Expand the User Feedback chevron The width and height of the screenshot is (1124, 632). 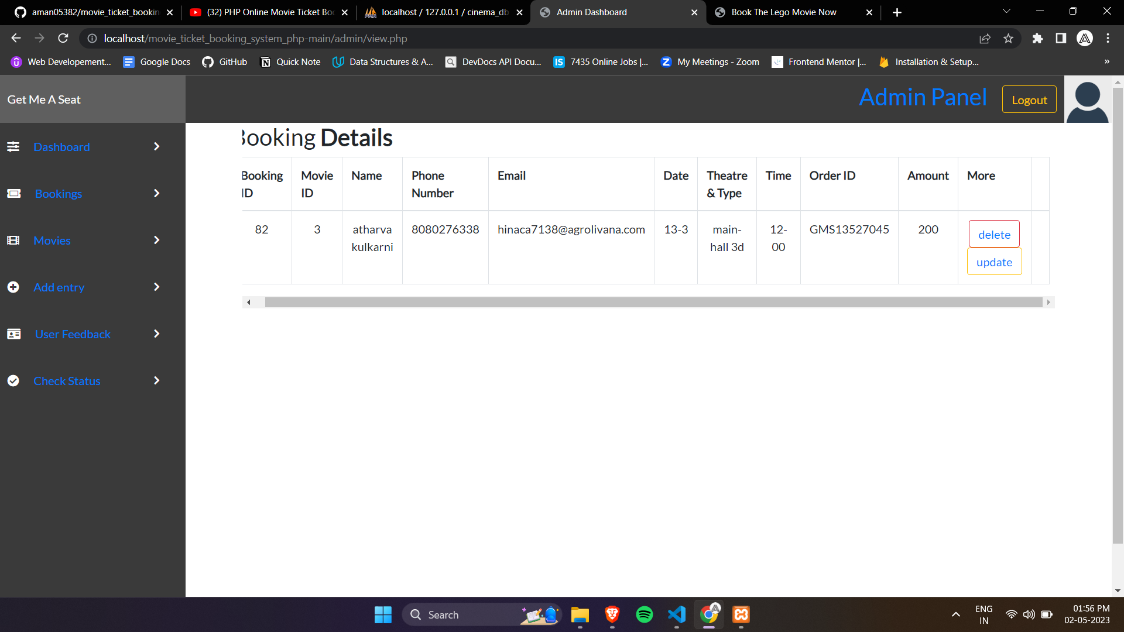[x=156, y=334]
